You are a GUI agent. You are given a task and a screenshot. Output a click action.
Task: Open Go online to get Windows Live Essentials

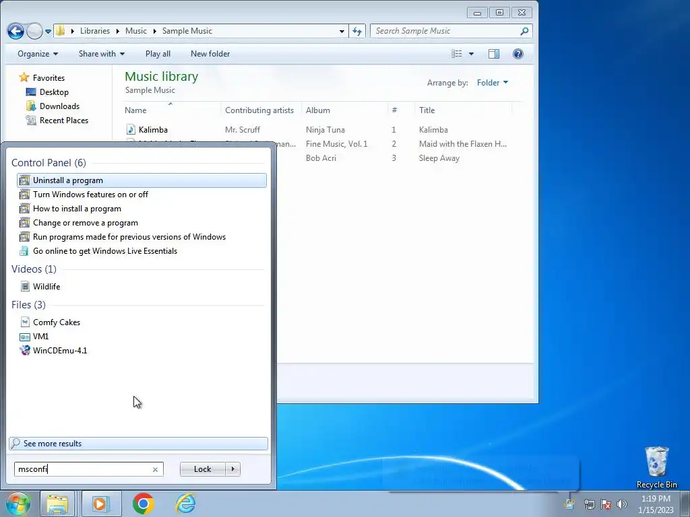pos(142,250)
